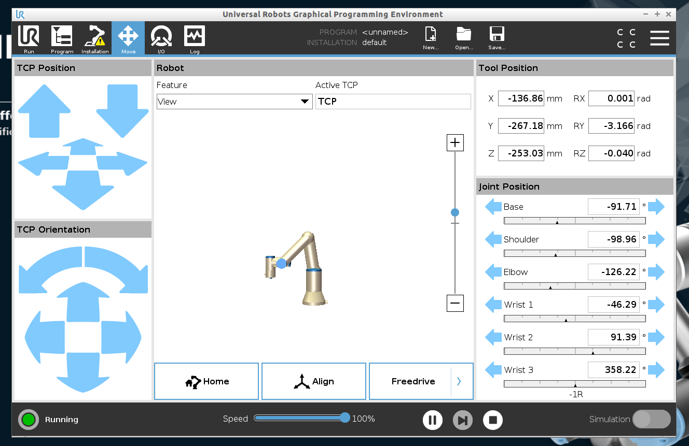Viewport: 689px width, 446px height.
Task: Increase Wrist 1 joint angle
Action: [x=656, y=305]
